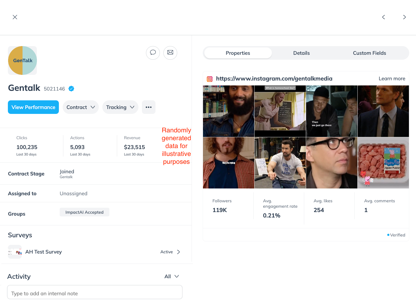Open the Peppa Pig Jigsaw Puzzle thumbnail
Screen dimensions: 416x304
[383, 163]
